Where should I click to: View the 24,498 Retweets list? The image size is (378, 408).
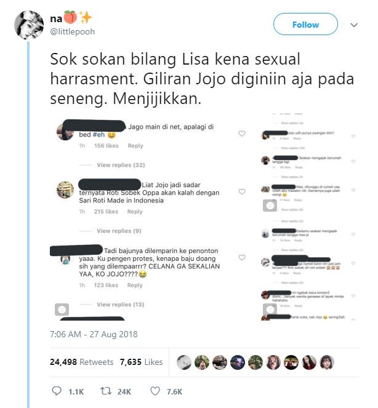81,362
